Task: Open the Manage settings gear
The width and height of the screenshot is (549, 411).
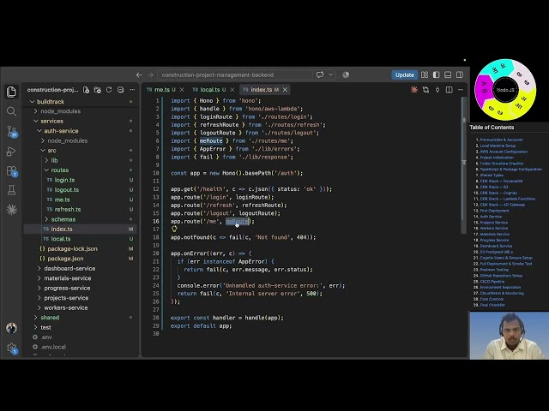Action: [x=11, y=348]
